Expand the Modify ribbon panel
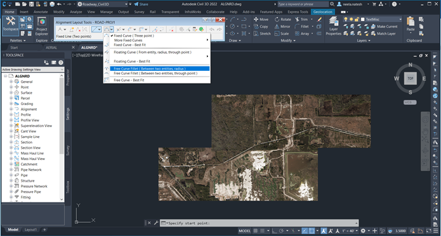Viewport: 441px width, 236px height. coord(288,40)
